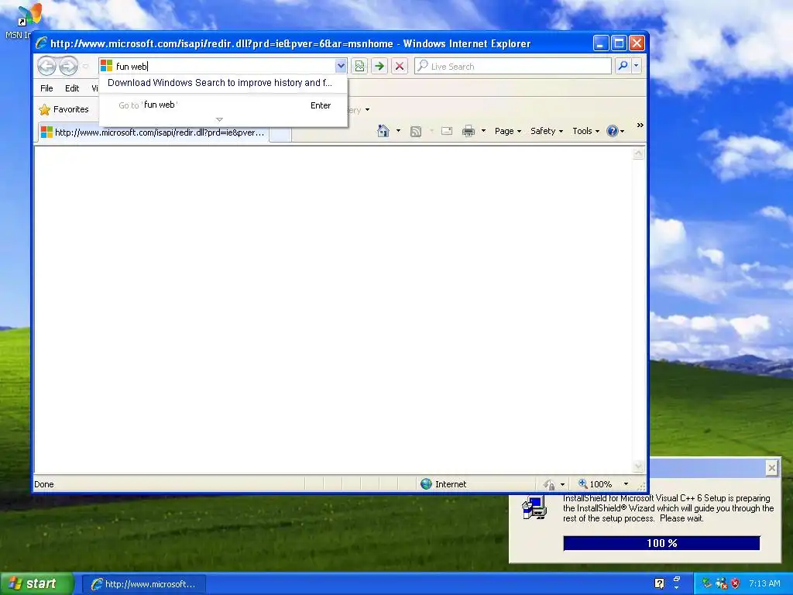Click the 7:13 AM clock

point(764,583)
